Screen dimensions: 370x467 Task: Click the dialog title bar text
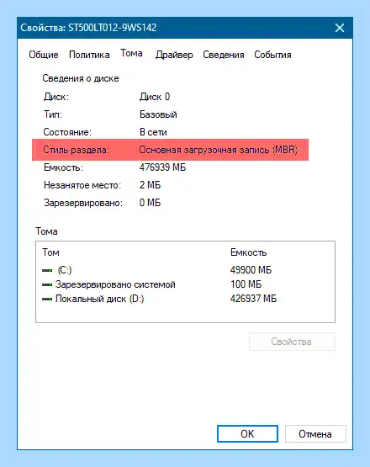[x=88, y=28]
